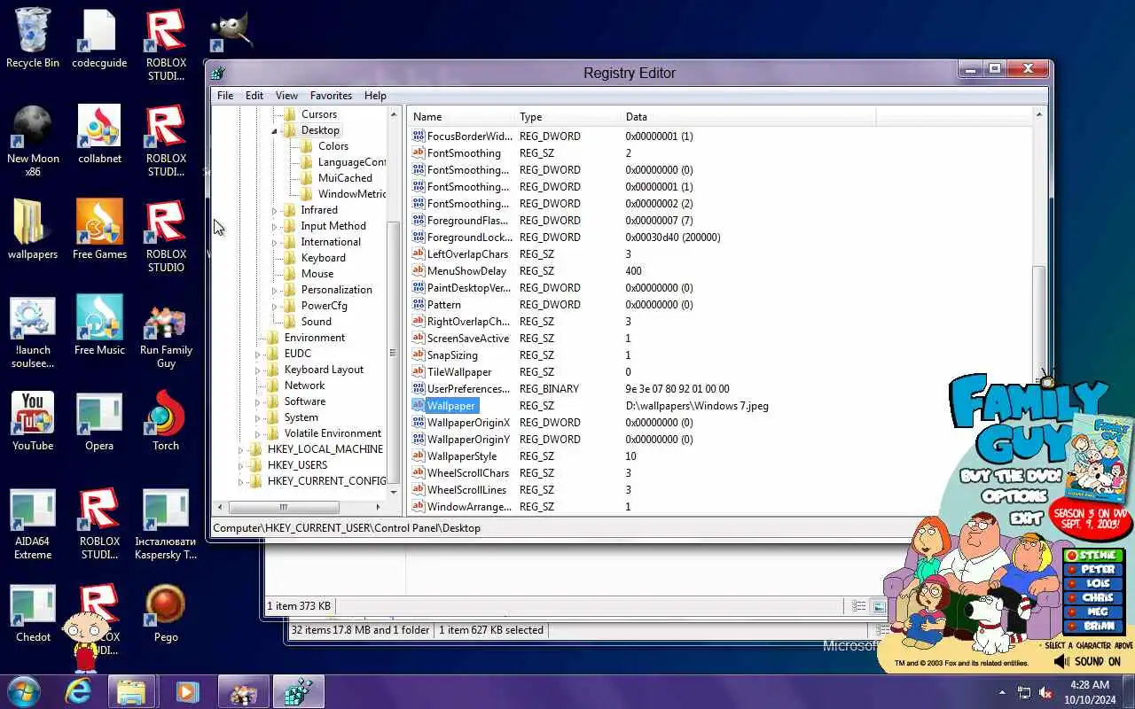Open the AIDA64 Extreme shortcut

pyautogui.click(x=33, y=525)
